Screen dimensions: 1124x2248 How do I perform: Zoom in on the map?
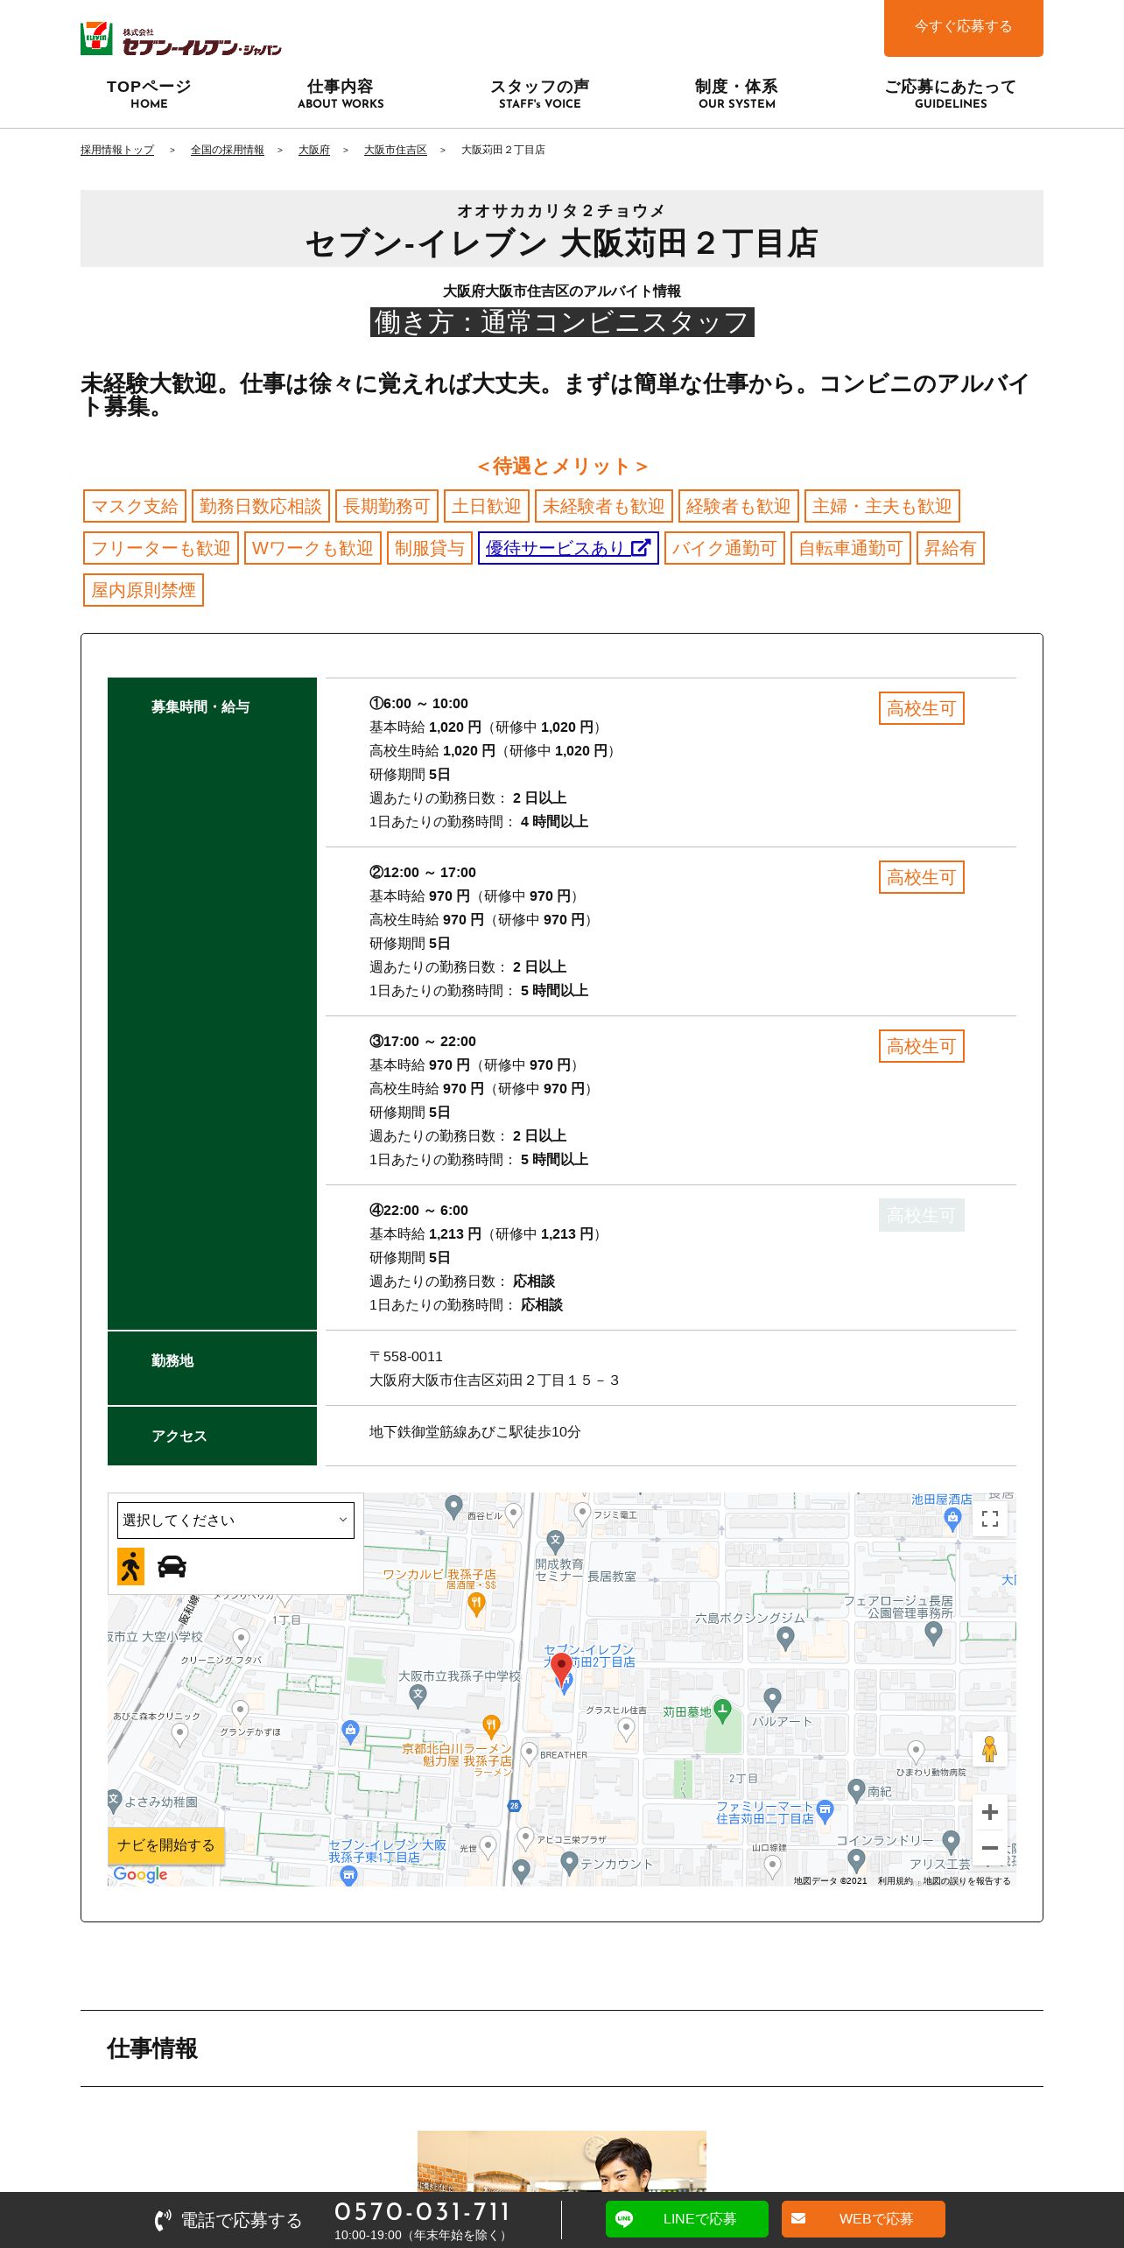click(x=990, y=1812)
